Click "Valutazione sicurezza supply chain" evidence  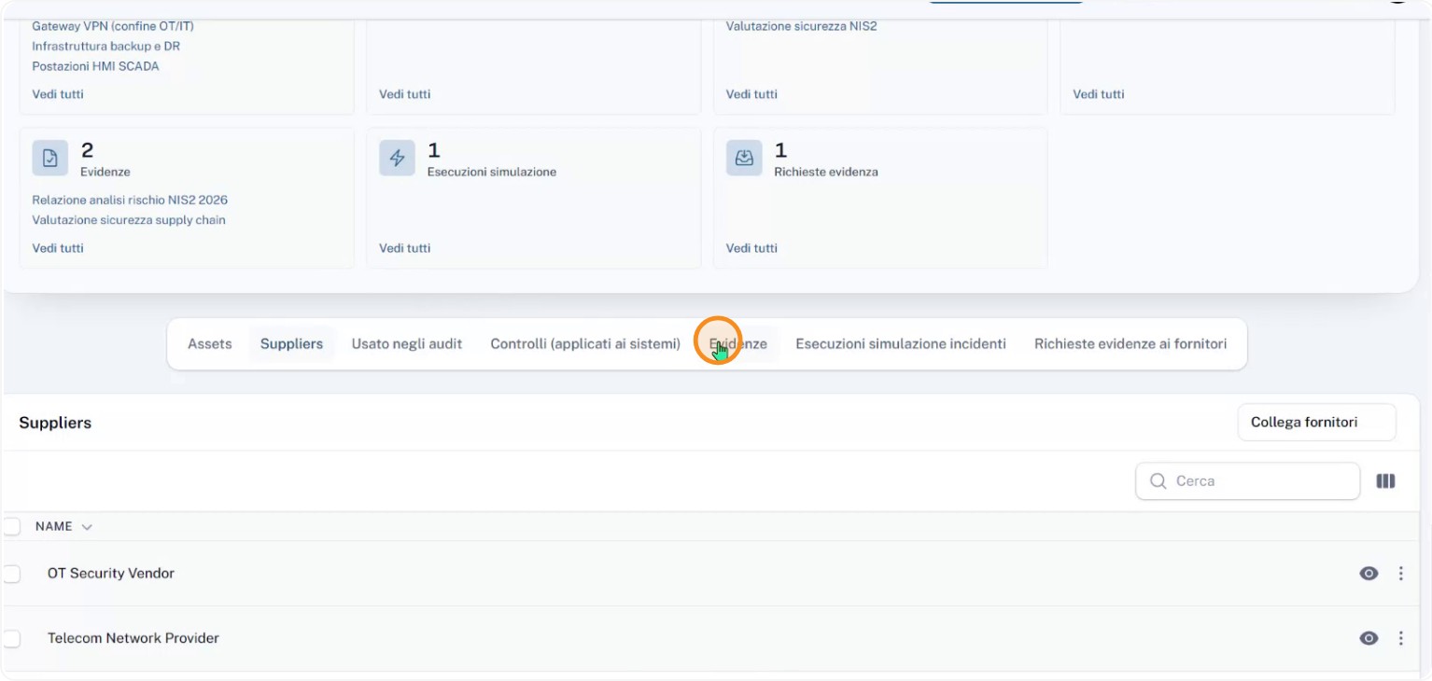pyautogui.click(x=129, y=221)
